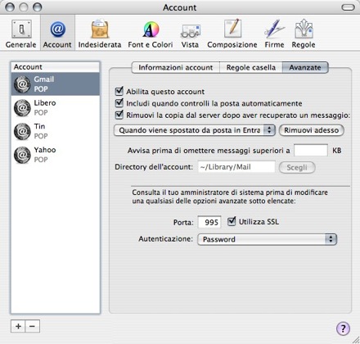Open the Regole rules preferences
Screen dimensions: 360x344
pos(304,34)
